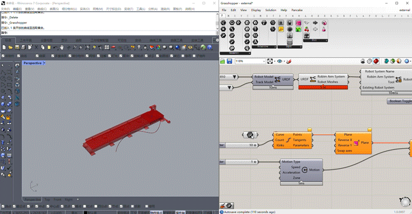Open the value list dropdown showing 810
Screen dimensions: 412x214
[x=229, y=76]
